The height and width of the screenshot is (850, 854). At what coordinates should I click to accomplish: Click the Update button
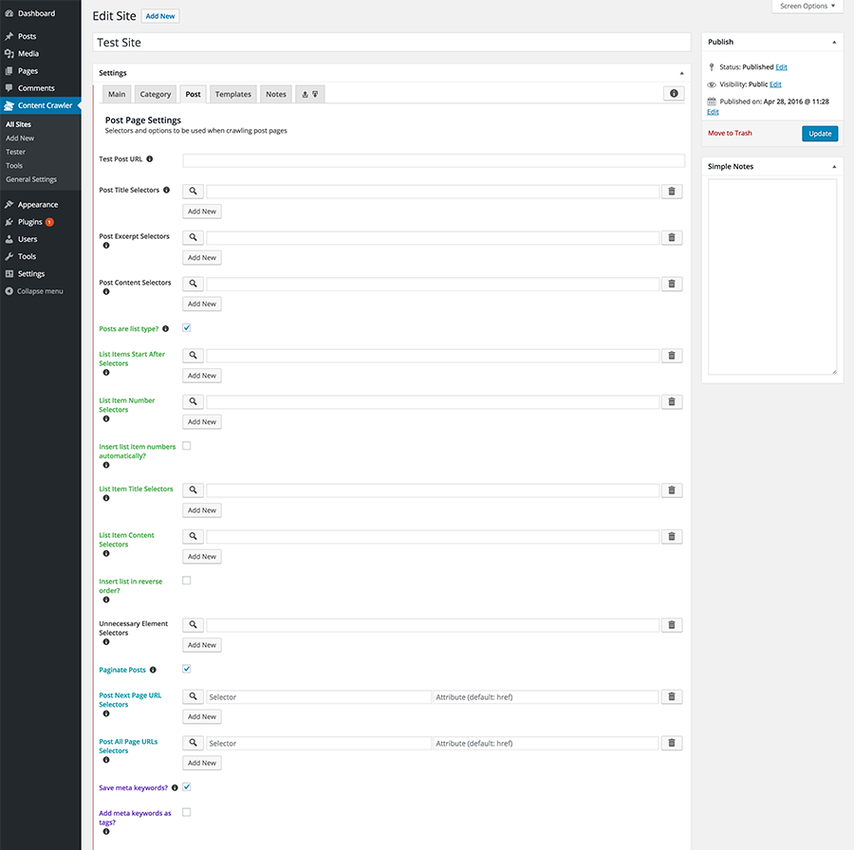(819, 133)
